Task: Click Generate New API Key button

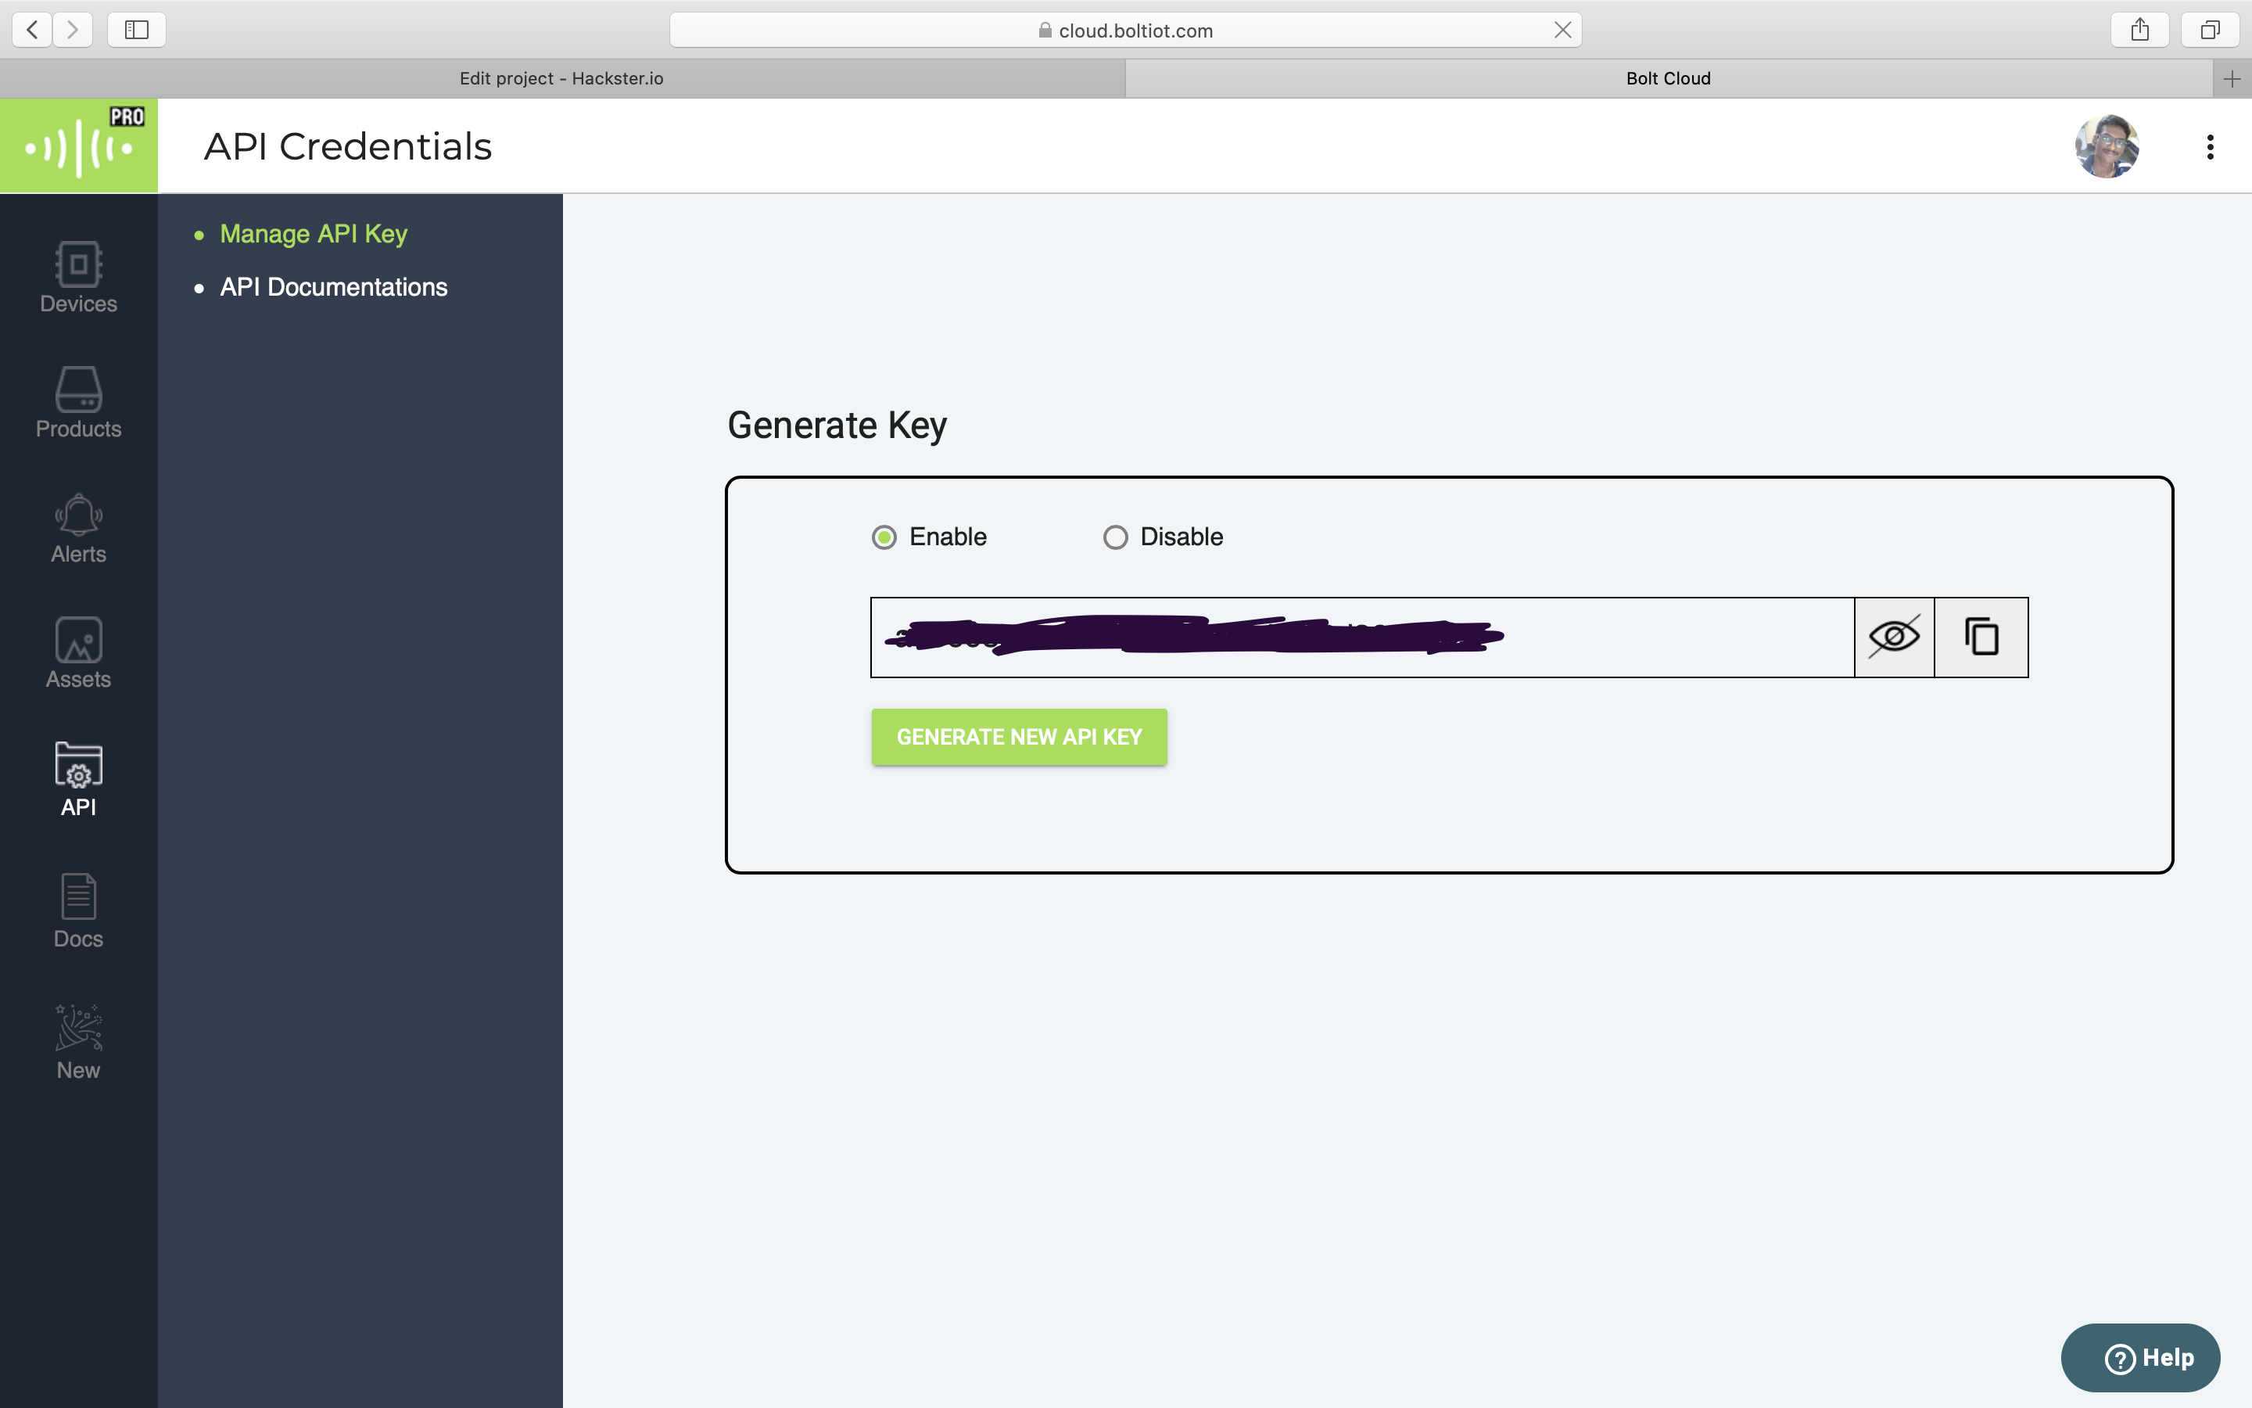Action: pyautogui.click(x=1019, y=737)
